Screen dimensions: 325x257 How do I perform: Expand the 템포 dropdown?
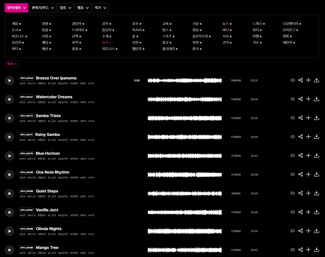[83, 8]
